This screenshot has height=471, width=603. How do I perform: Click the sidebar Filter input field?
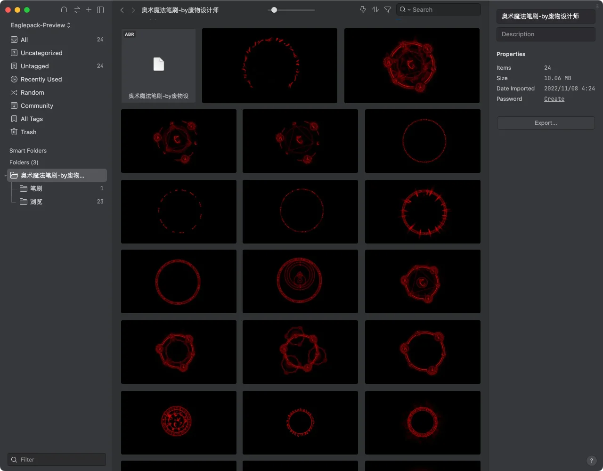[x=57, y=460]
